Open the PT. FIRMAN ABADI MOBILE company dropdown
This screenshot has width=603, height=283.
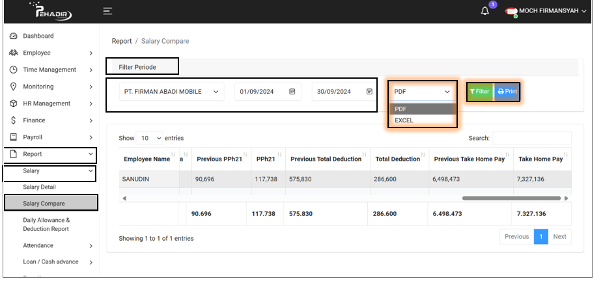point(171,92)
